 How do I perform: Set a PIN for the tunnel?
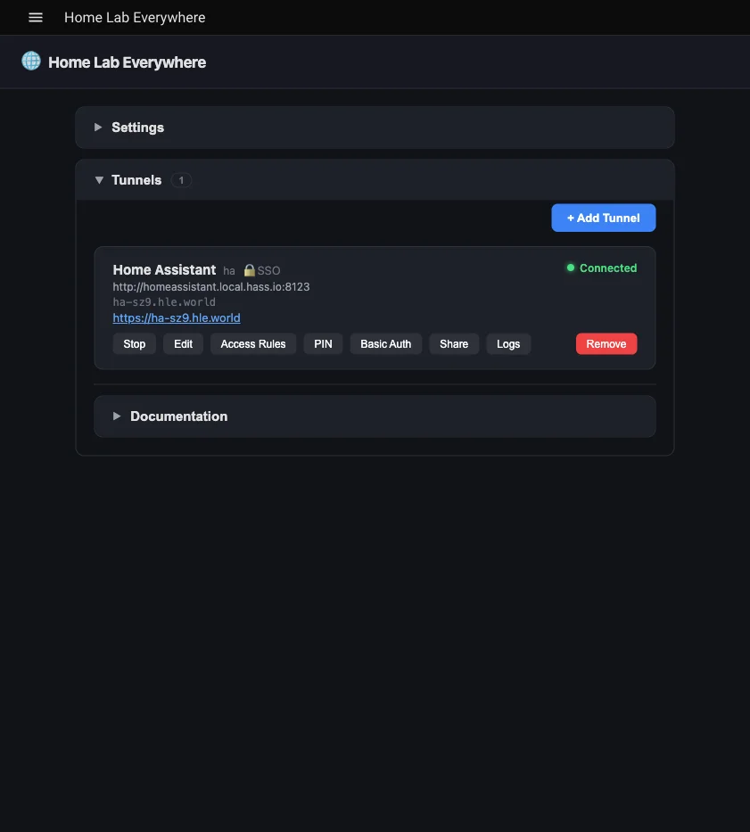click(x=322, y=343)
